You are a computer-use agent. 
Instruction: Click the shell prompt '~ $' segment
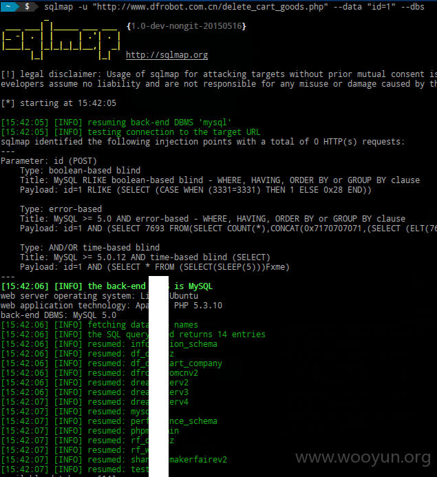pyautogui.click(x=19, y=6)
